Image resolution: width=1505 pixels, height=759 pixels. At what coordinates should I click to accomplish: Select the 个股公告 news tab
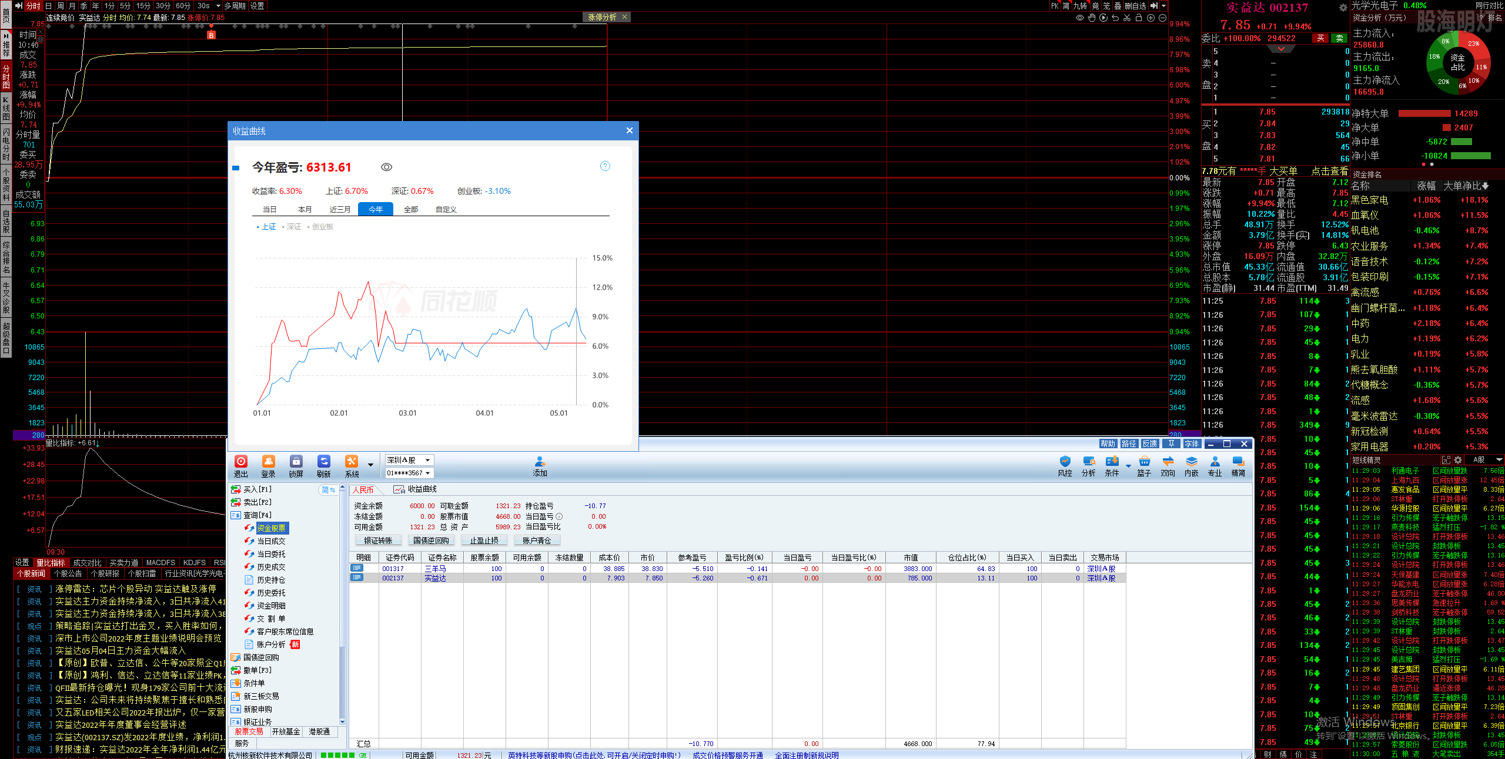click(68, 573)
